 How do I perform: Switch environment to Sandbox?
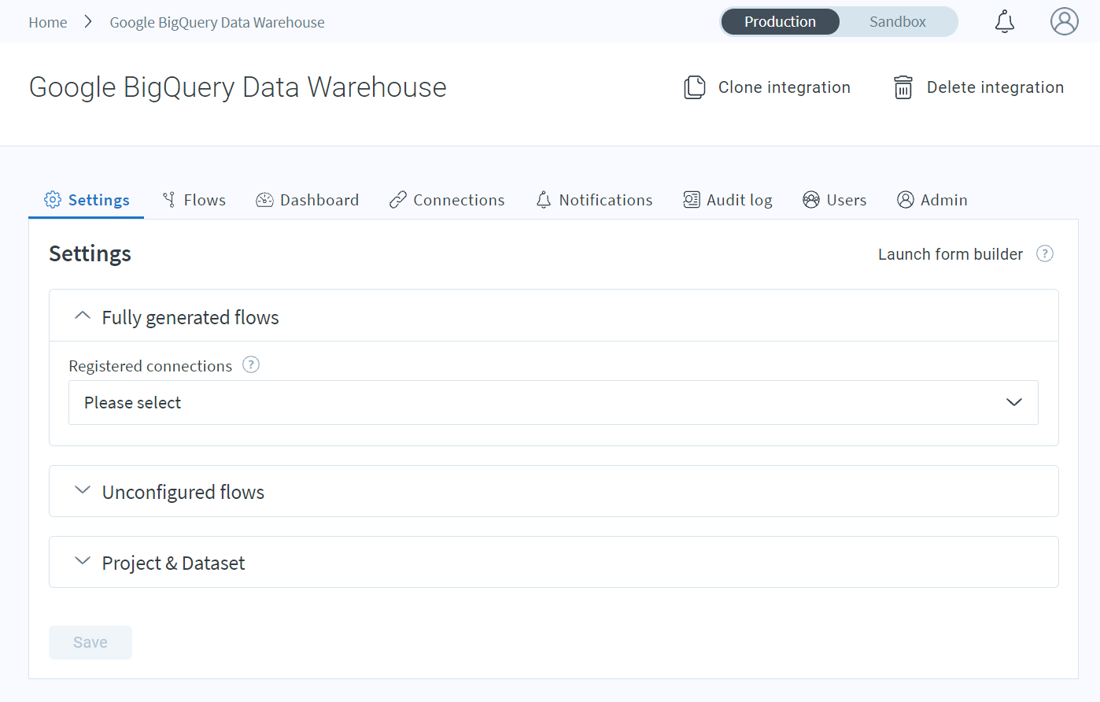[x=897, y=22]
